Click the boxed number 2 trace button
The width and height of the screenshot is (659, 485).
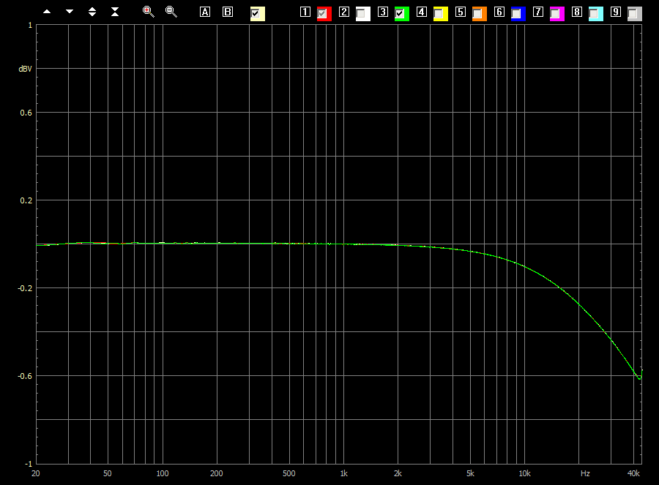pyautogui.click(x=344, y=12)
